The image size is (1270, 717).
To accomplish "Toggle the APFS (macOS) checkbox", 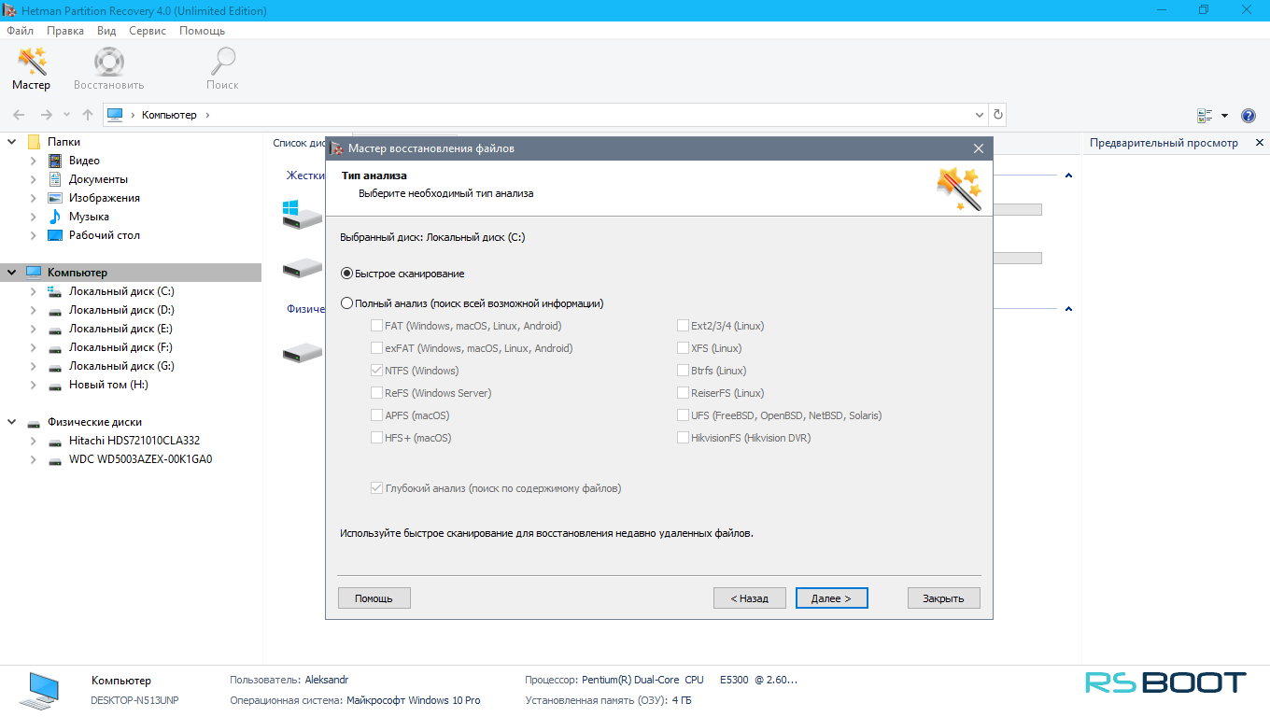I will [376, 415].
